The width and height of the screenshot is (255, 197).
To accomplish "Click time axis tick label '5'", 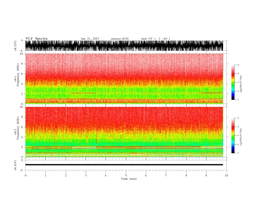I will [126, 175].
